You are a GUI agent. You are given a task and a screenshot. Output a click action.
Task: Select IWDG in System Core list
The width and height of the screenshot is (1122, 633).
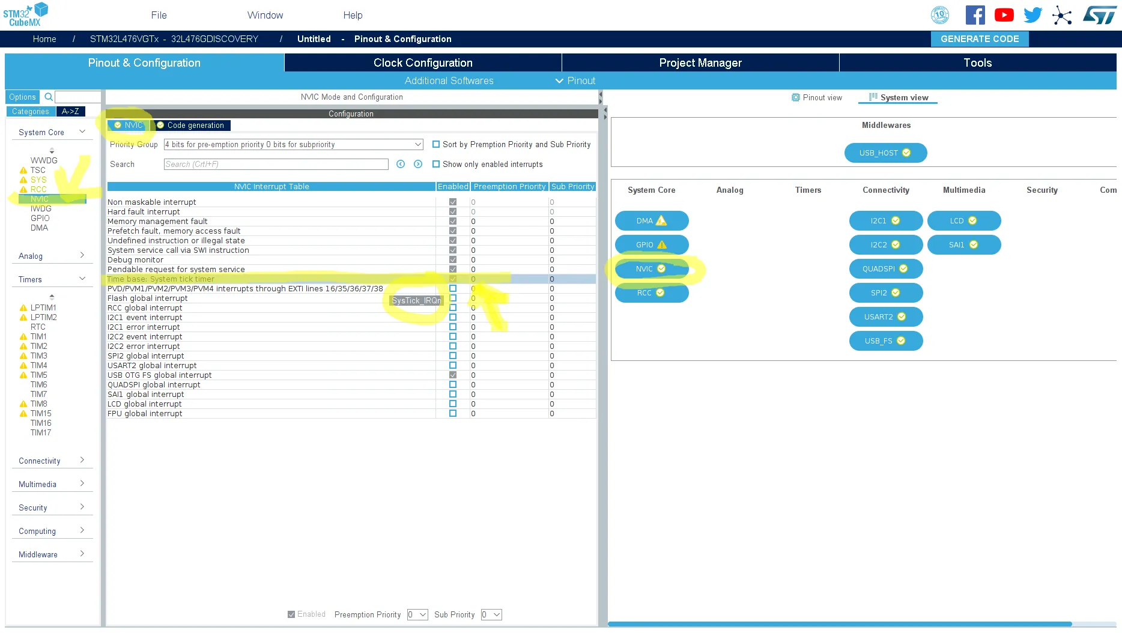click(x=41, y=208)
